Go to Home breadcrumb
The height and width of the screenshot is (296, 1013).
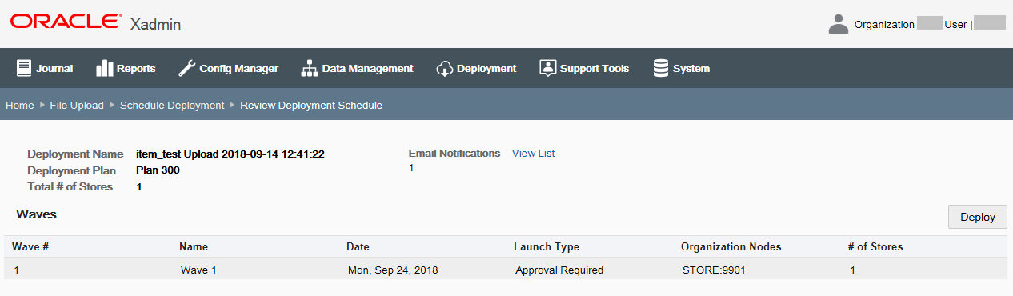pos(20,105)
